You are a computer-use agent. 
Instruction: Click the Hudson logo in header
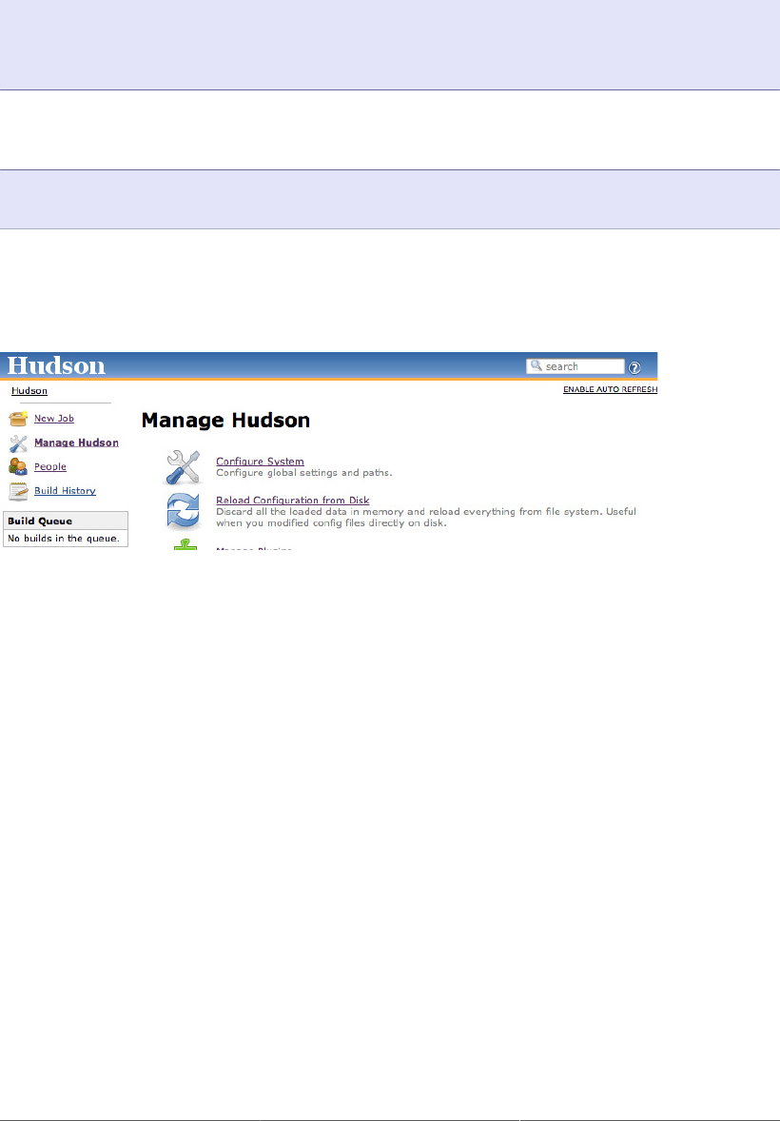point(56,366)
